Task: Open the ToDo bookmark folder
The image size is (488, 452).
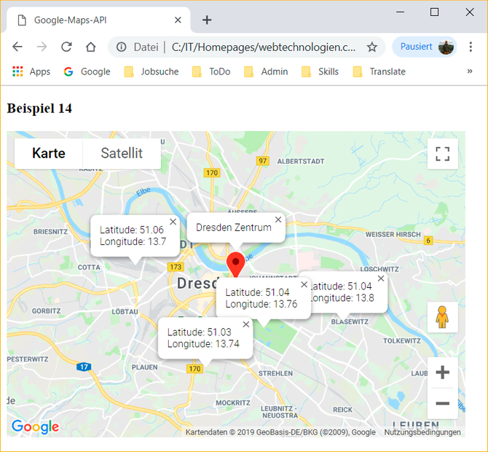Action: (x=211, y=71)
